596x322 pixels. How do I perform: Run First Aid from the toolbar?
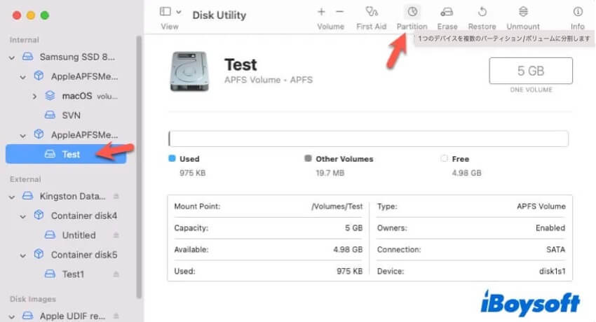click(x=372, y=12)
